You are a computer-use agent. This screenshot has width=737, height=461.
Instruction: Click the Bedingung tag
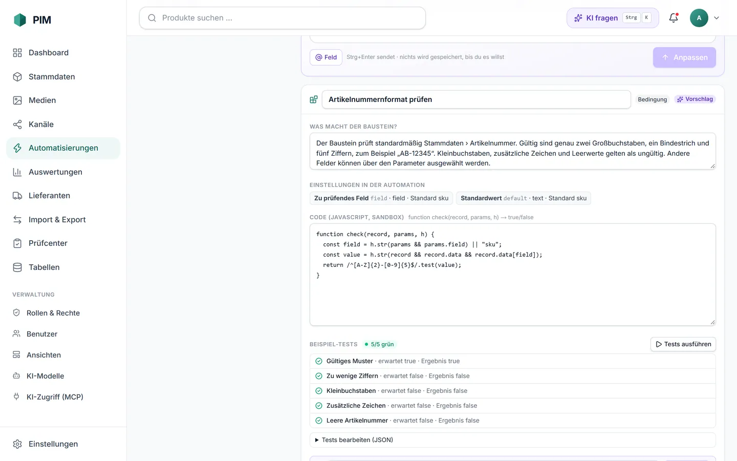click(x=653, y=99)
